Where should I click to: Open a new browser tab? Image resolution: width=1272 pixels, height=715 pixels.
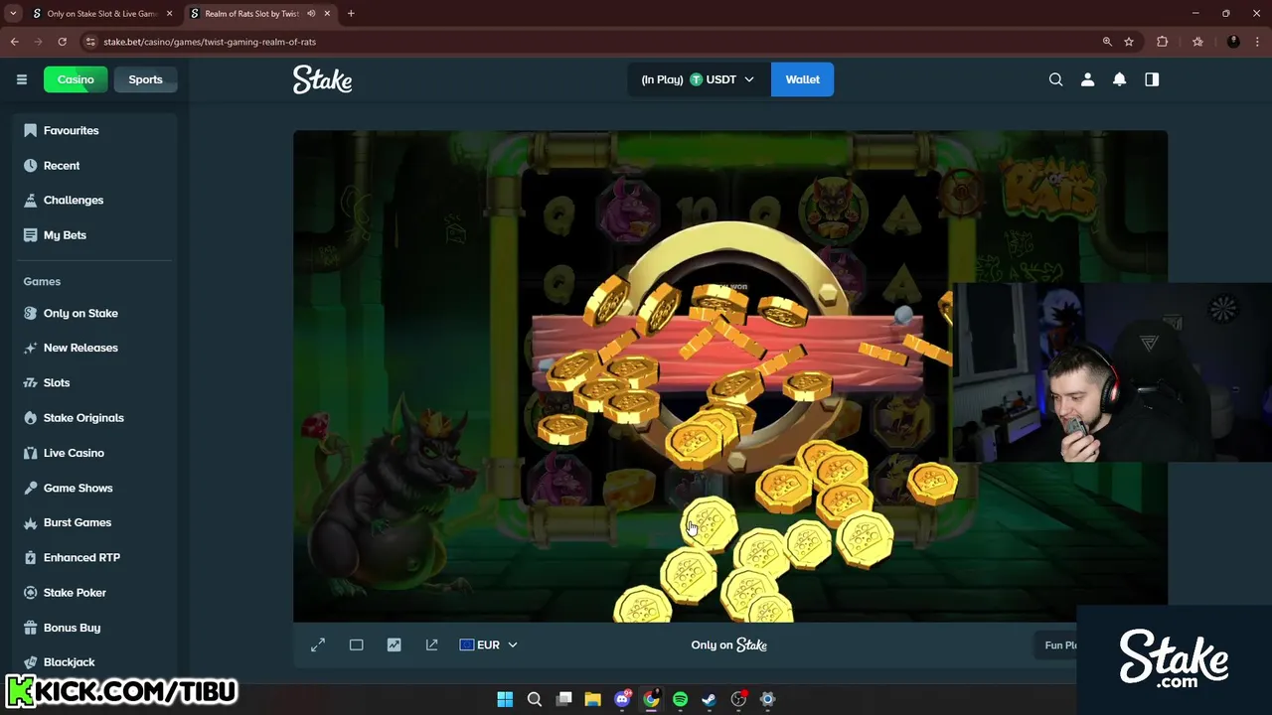pyautogui.click(x=351, y=14)
